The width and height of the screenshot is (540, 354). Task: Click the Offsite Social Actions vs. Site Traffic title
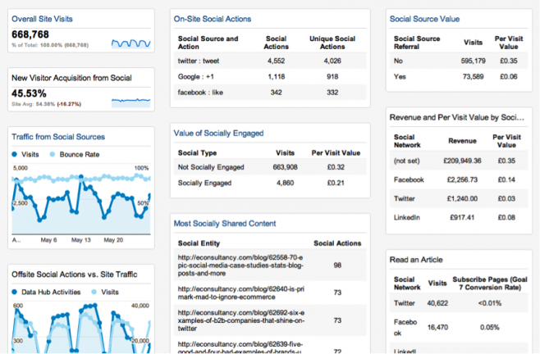click(75, 275)
